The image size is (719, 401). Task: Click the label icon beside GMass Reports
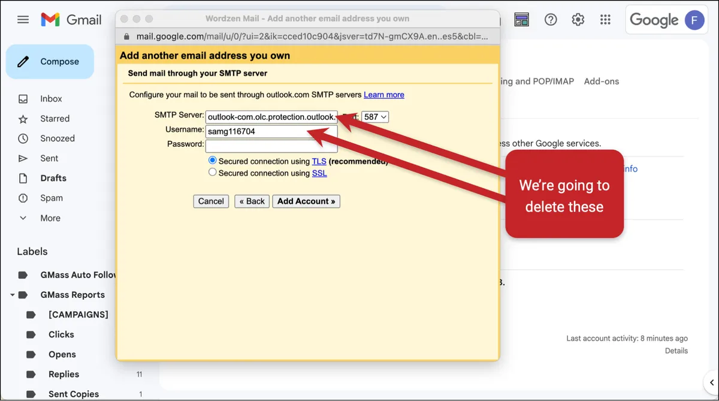coord(23,295)
